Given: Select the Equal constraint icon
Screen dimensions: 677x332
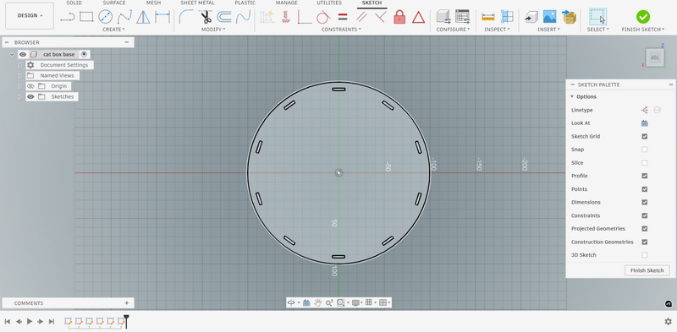Looking at the screenshot, I should [343, 17].
